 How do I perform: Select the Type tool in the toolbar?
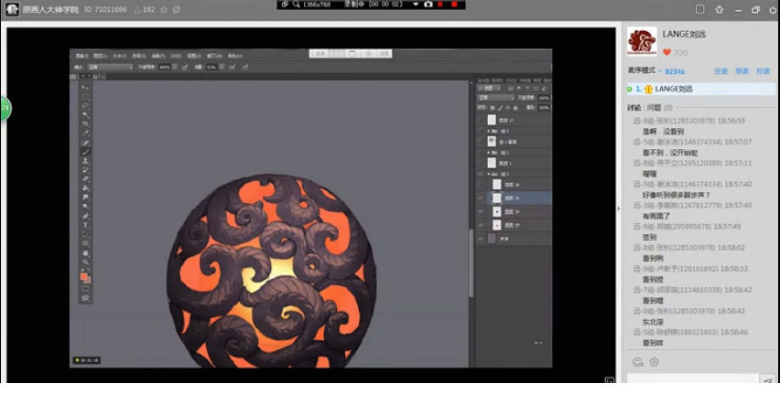(85, 224)
